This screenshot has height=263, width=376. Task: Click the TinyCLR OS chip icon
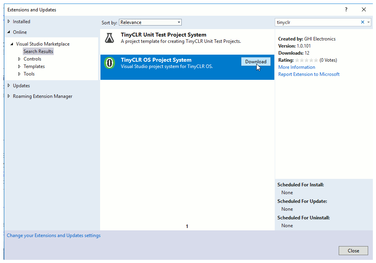(x=110, y=63)
